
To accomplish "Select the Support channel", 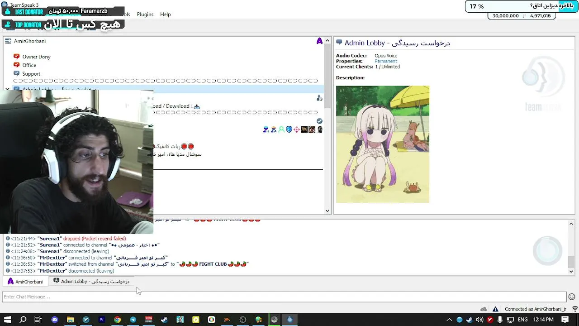I will pyautogui.click(x=31, y=74).
